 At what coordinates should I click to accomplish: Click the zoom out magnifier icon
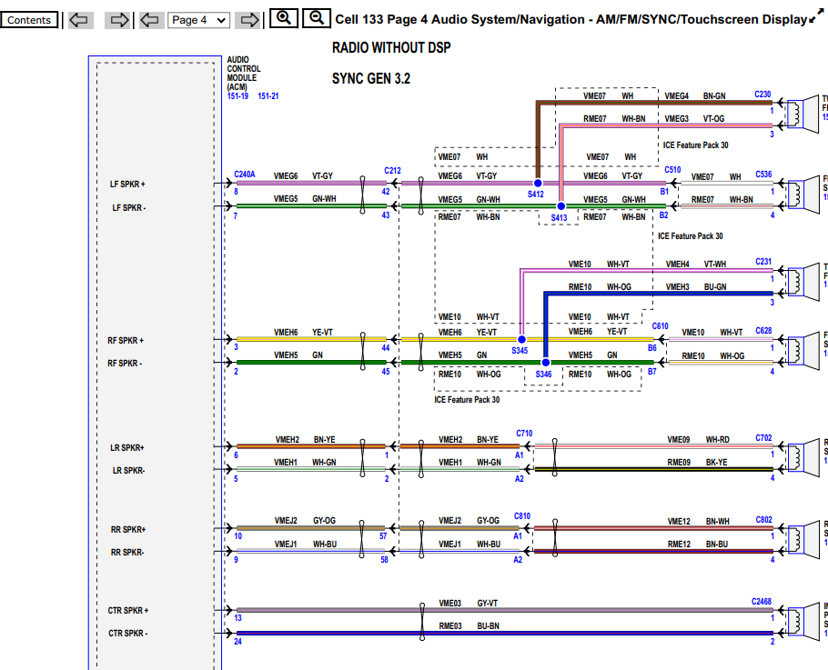click(316, 19)
